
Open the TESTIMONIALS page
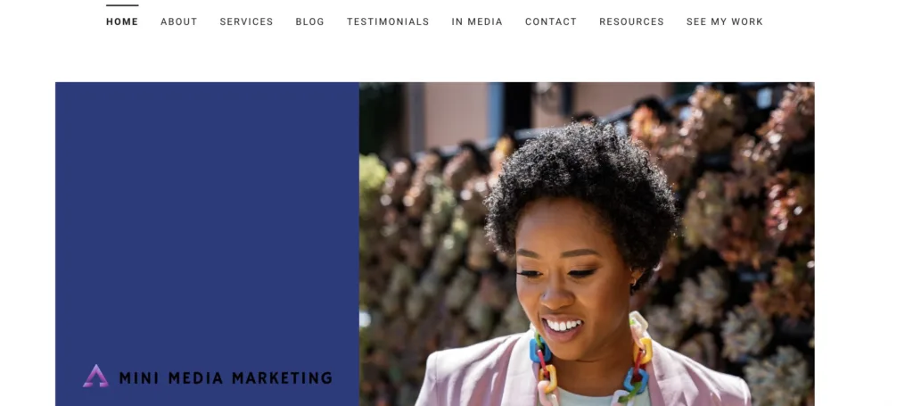coord(388,21)
